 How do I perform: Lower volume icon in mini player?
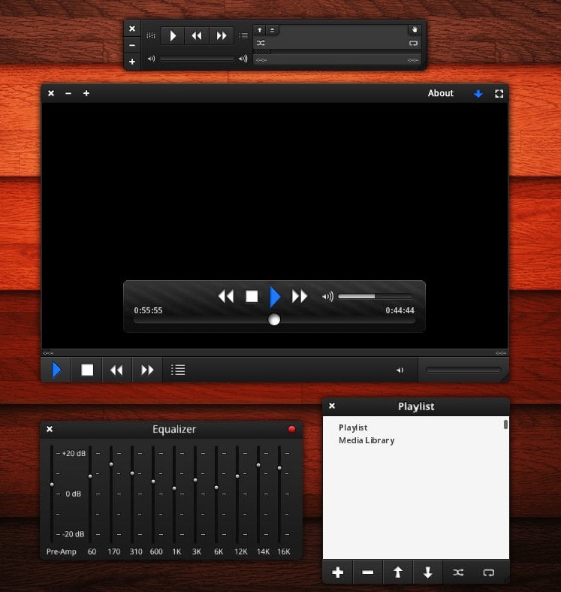click(152, 59)
